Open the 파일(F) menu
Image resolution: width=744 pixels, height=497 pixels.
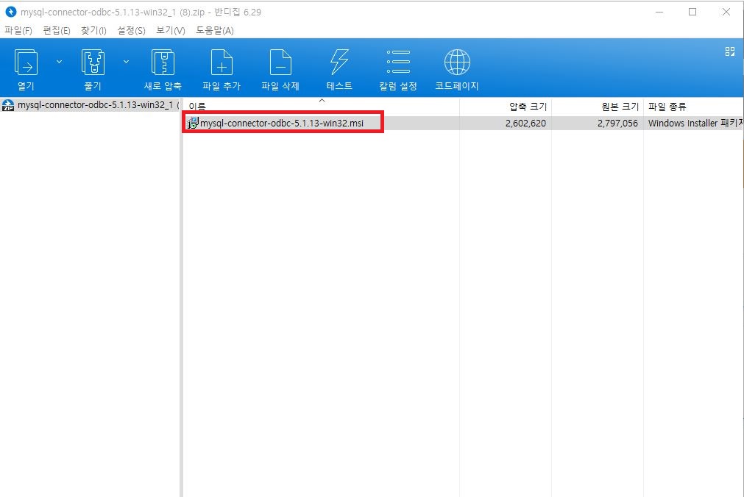18,30
